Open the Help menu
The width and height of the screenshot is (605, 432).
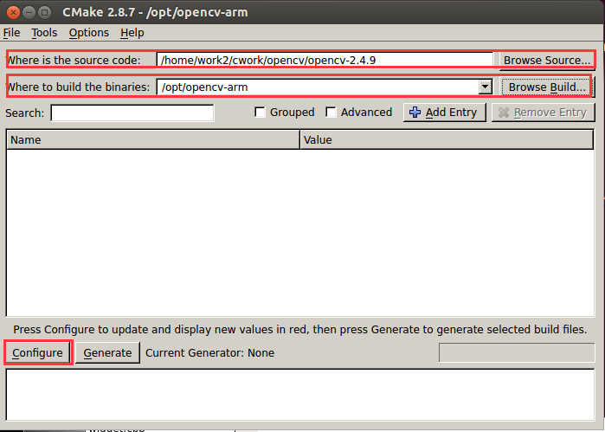click(132, 33)
